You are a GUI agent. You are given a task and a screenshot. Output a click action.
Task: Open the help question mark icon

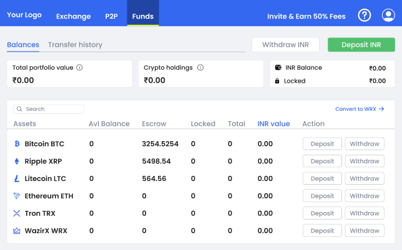pos(365,16)
